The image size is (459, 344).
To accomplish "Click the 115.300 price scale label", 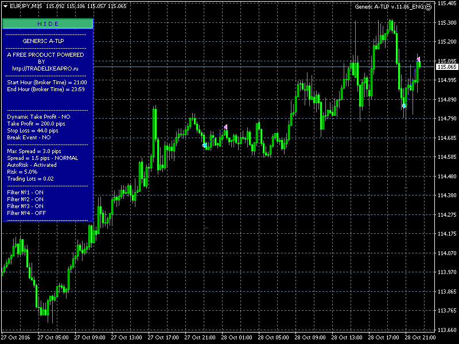I will 447,22.
